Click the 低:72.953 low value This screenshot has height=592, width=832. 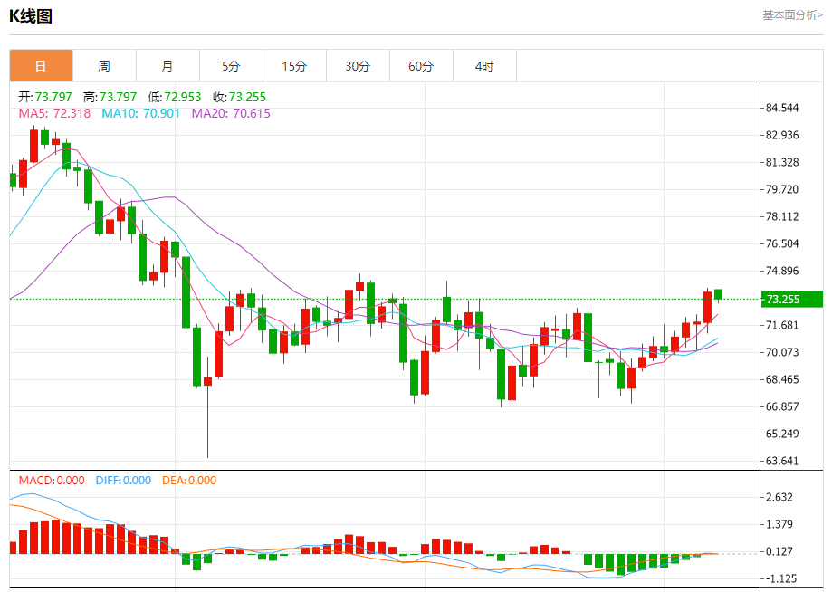[x=175, y=97]
